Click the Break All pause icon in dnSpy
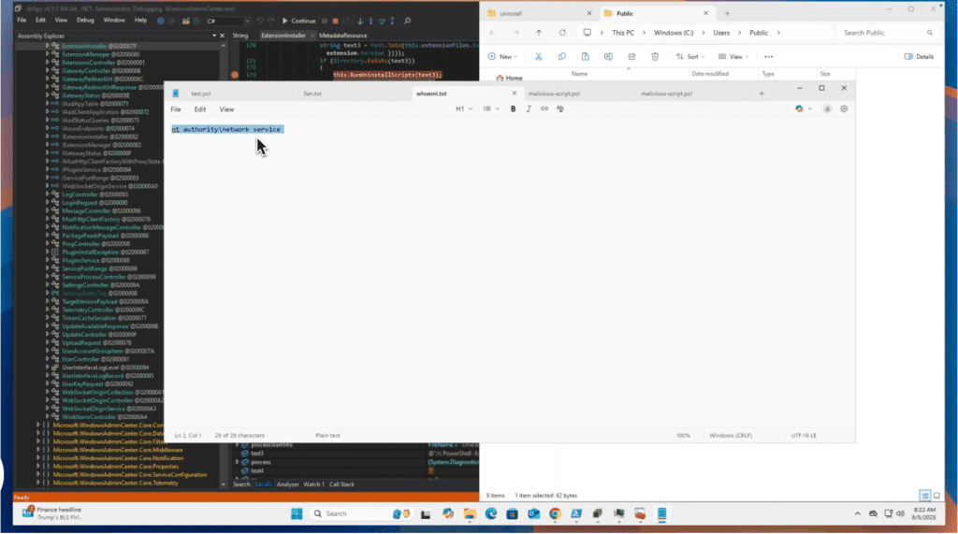958x534 pixels. tap(325, 21)
